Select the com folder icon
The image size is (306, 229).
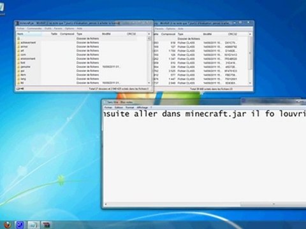(x=18, y=55)
